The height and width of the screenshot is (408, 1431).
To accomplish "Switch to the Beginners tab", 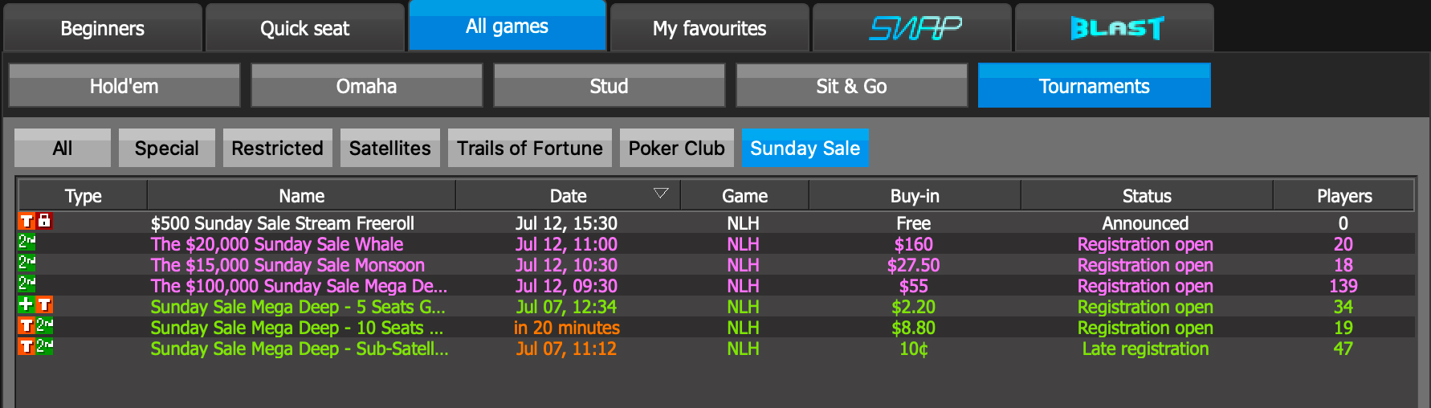I will [103, 28].
